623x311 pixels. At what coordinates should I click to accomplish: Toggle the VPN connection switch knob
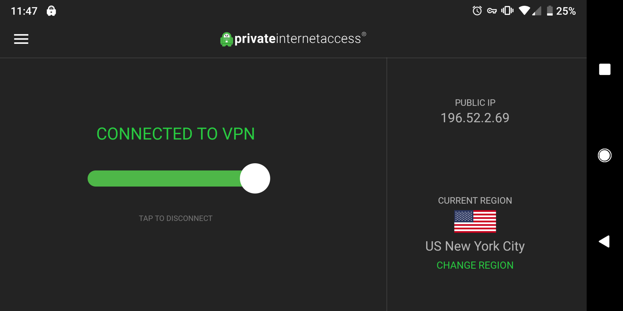255,179
